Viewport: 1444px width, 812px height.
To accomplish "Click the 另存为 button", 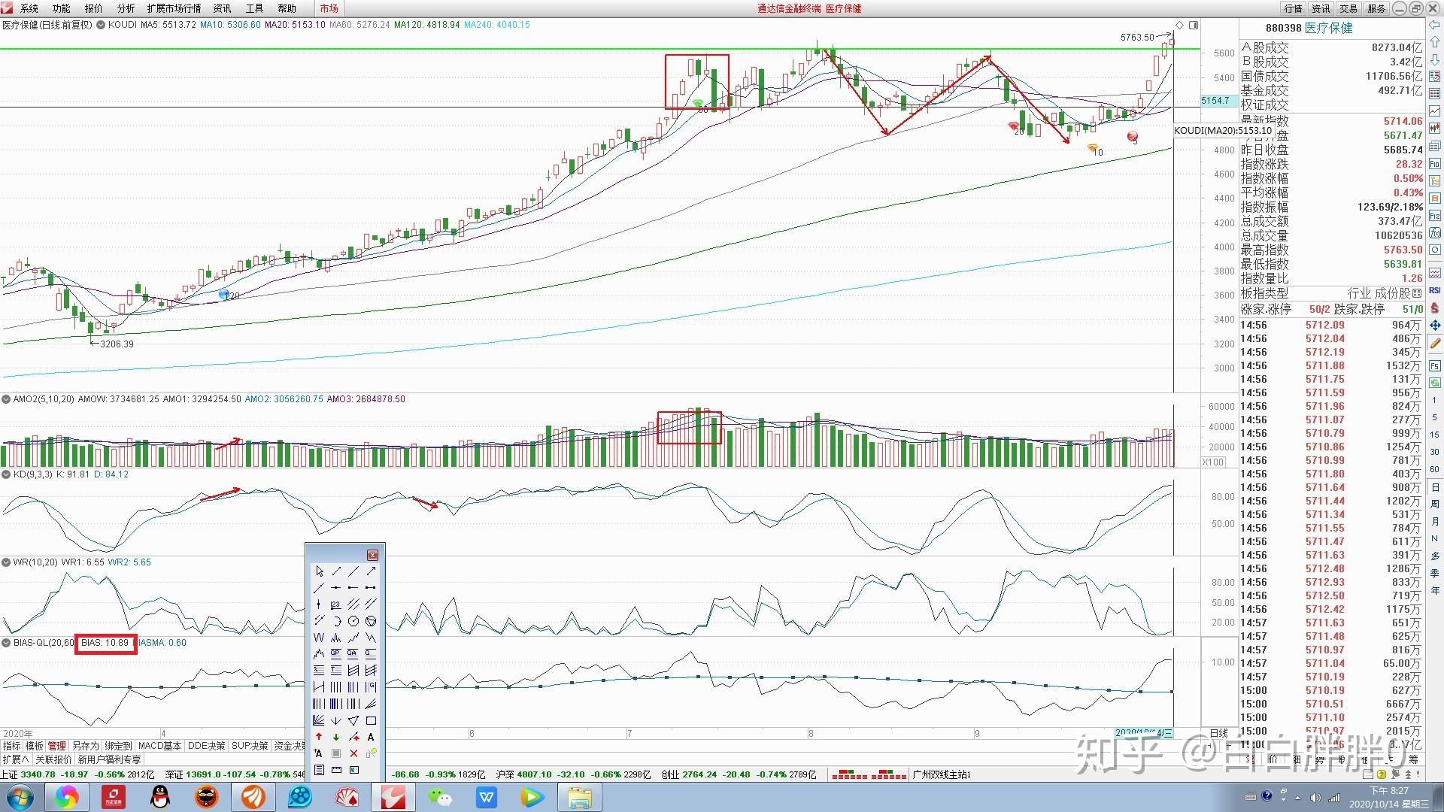I will [x=85, y=746].
